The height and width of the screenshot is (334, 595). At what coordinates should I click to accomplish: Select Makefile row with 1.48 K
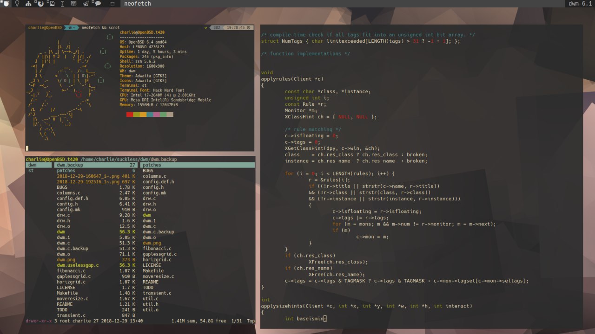point(96,293)
